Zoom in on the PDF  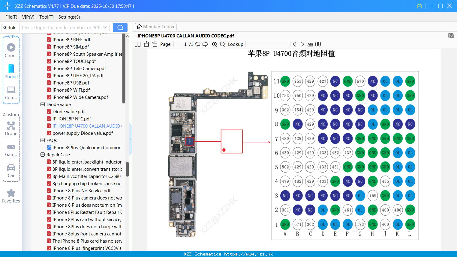215,44
